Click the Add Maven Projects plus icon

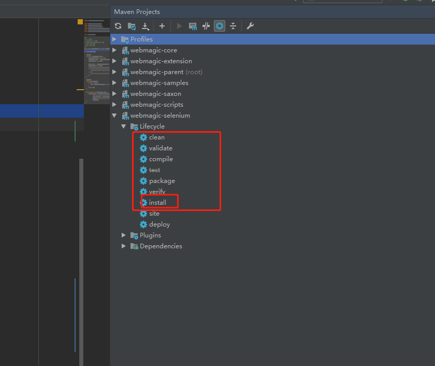point(162,26)
